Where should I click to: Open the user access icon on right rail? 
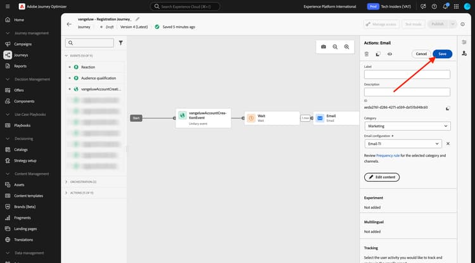click(x=464, y=53)
